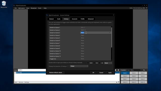
Task: Switch to Scene 10 button
Action: [x=125, y=82]
